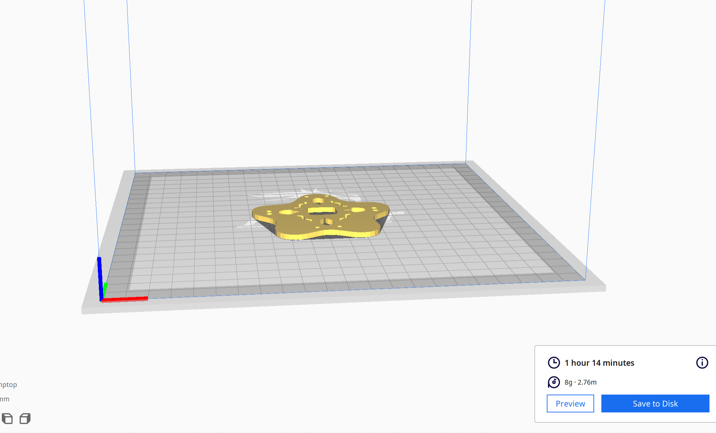Click the '8g · 2.76m' material estimate
This screenshot has height=433, width=716.
click(580, 382)
